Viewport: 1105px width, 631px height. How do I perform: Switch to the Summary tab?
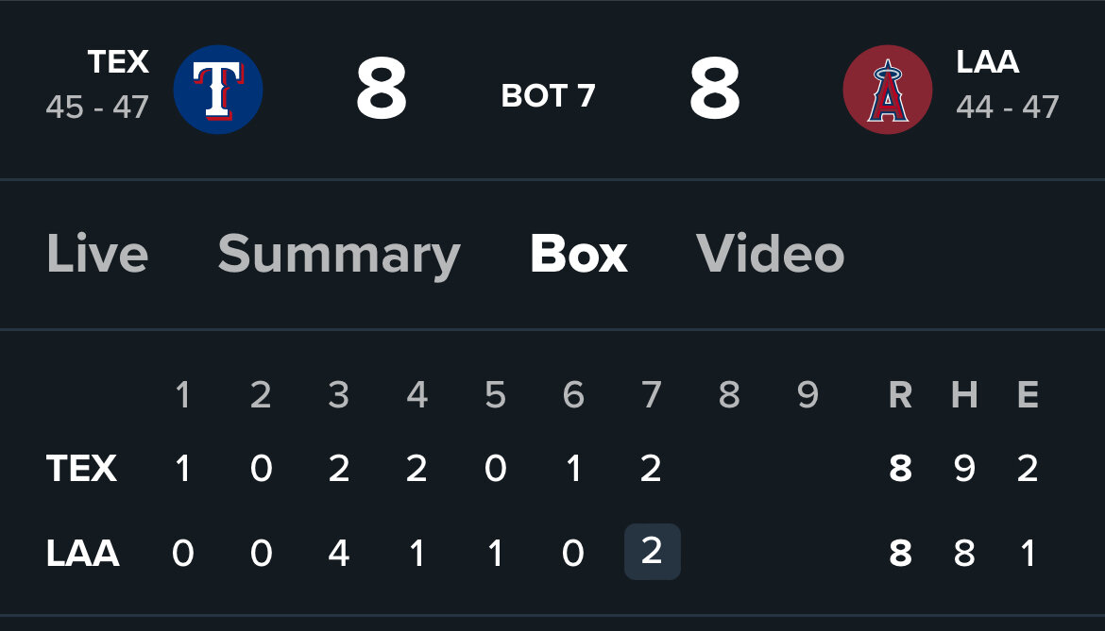click(x=339, y=255)
